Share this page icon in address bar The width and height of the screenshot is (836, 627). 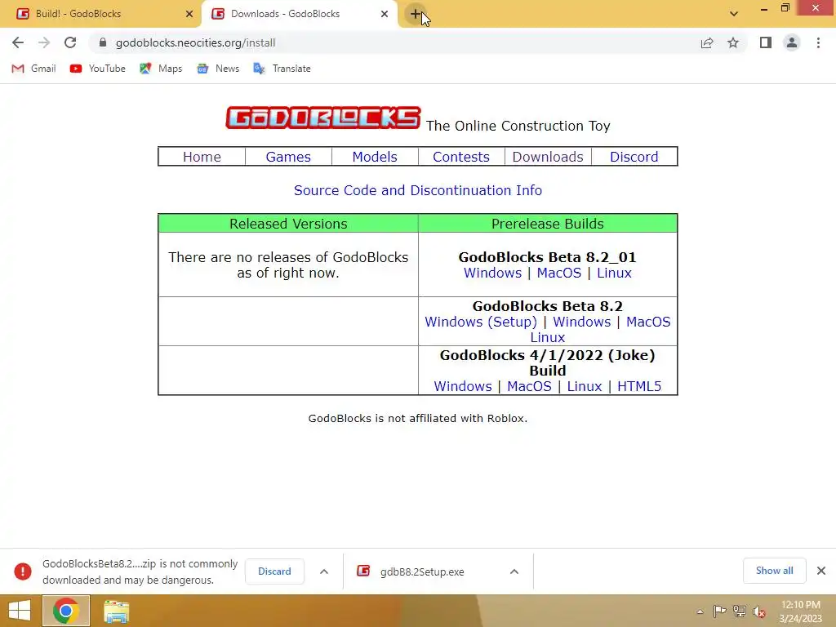point(707,42)
